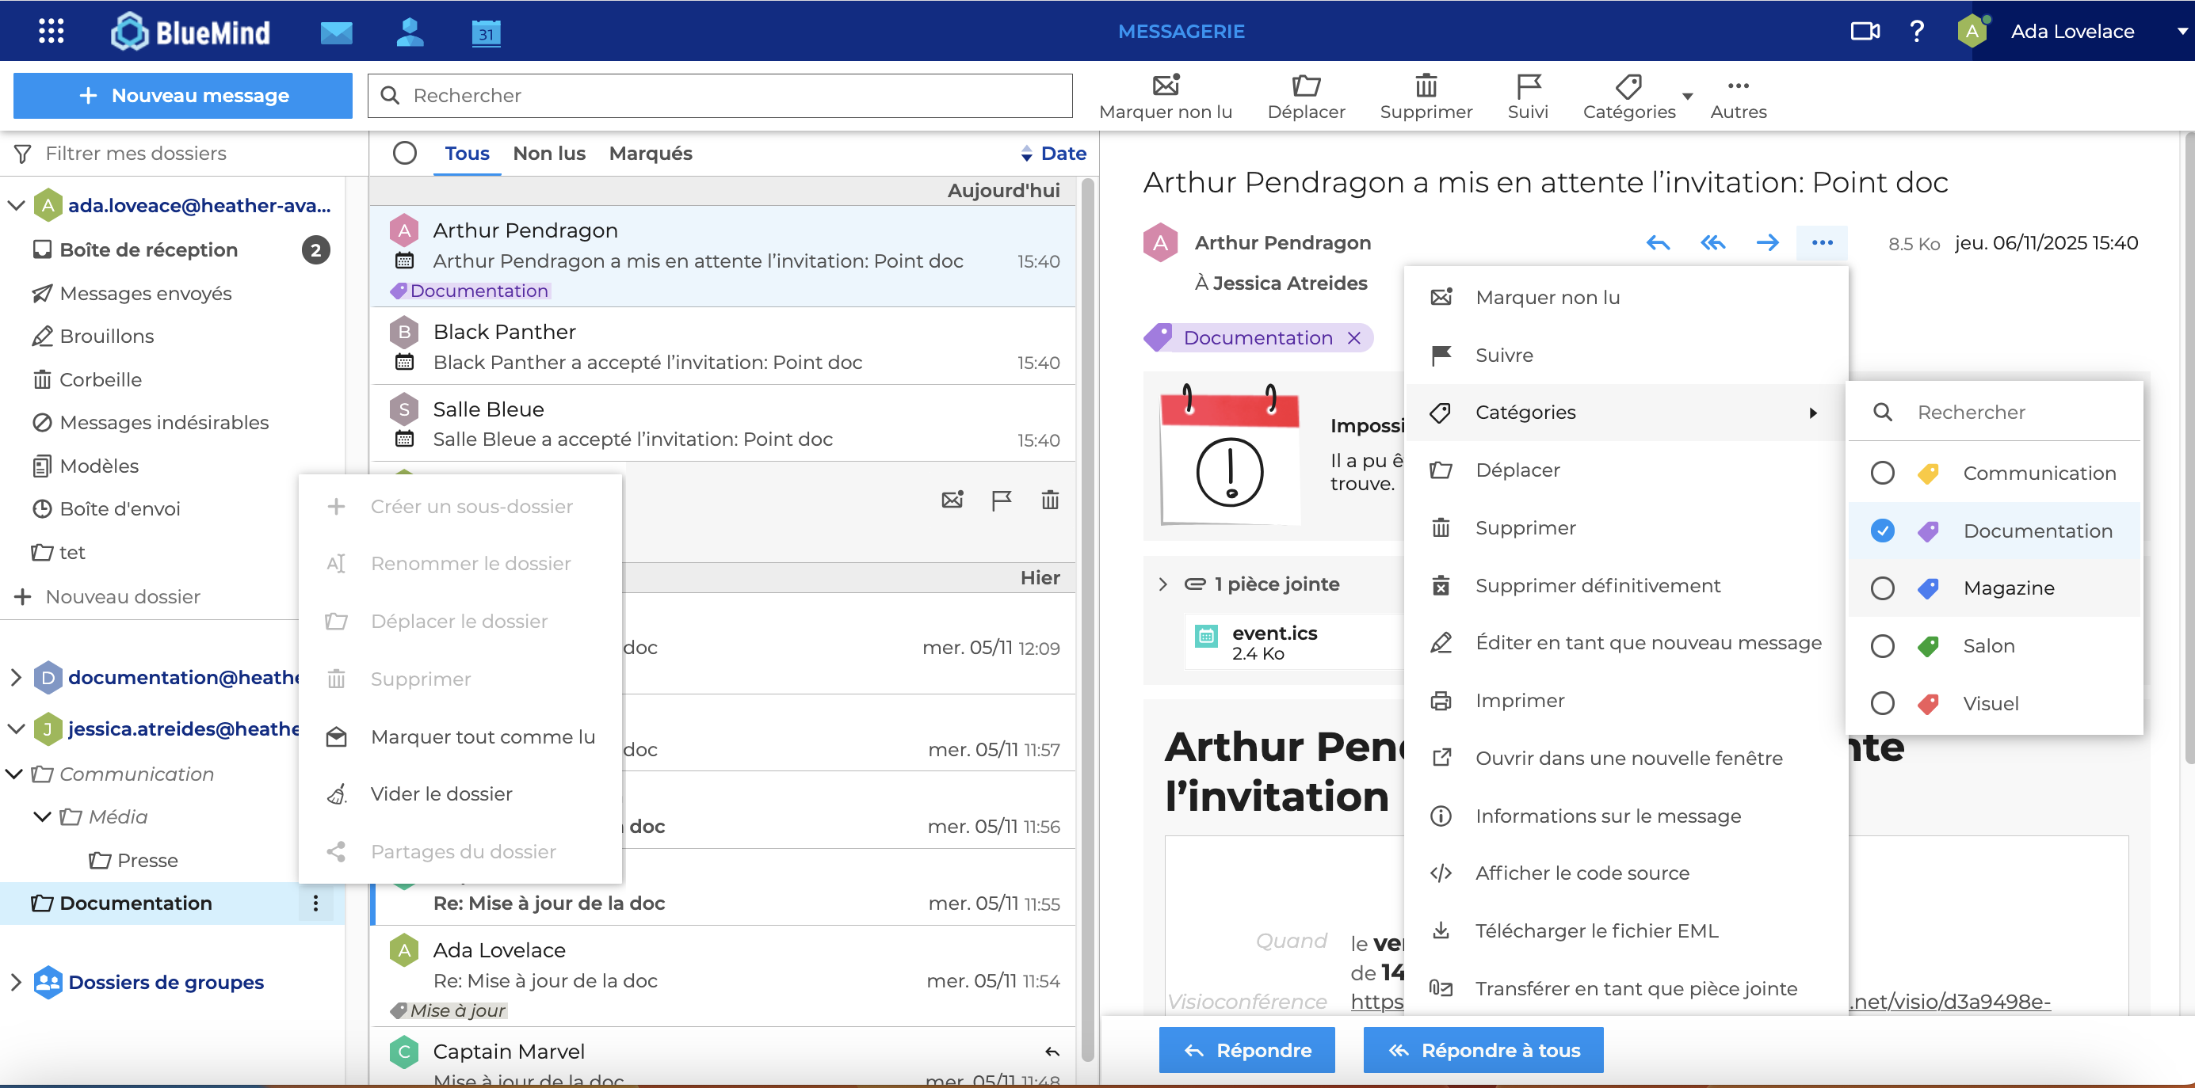Open the calendar app icon
2195x1088 pixels.
coord(486,32)
